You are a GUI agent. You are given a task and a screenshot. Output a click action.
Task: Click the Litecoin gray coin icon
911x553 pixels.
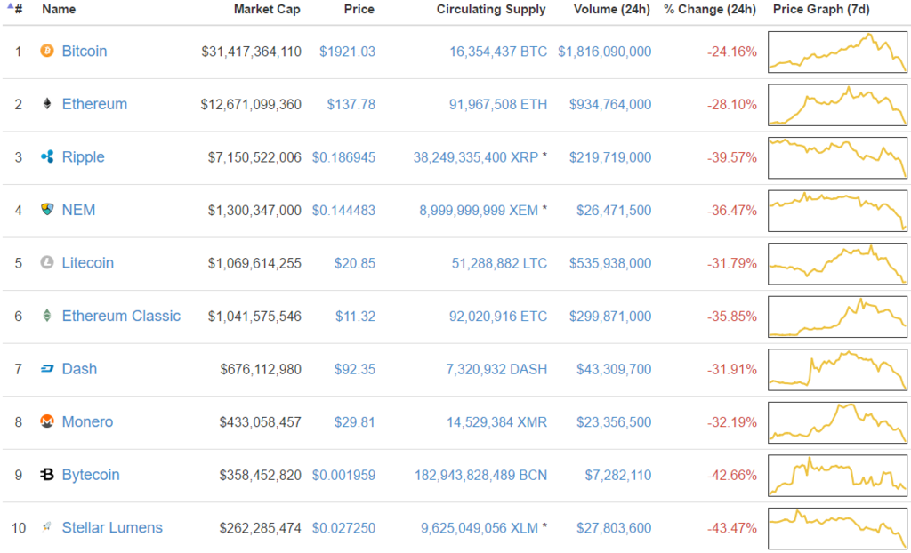coord(46,262)
